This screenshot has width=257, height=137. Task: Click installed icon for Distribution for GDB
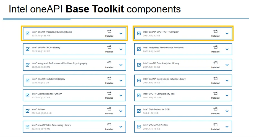coord(215,109)
